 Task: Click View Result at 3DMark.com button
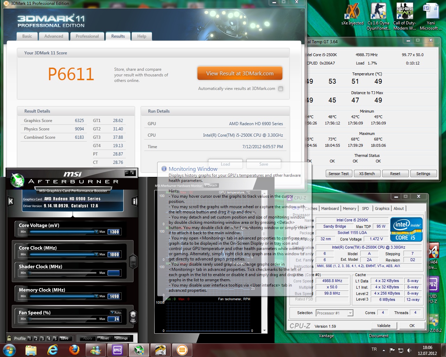click(240, 74)
